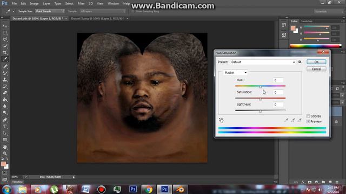Select the Type tool
This screenshot has height=194, width=346.
coord(5,127)
